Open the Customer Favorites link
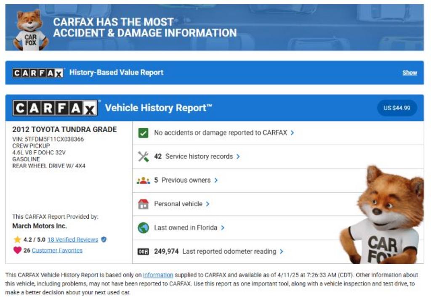The height and width of the screenshot is (297, 431). click(57, 250)
